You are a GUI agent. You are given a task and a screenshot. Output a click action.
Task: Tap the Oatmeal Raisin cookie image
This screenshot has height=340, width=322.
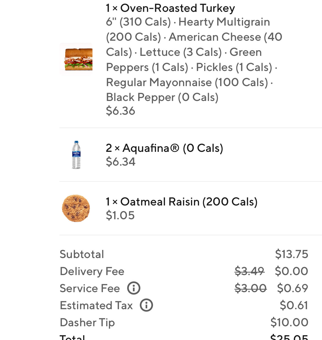pyautogui.click(x=76, y=208)
